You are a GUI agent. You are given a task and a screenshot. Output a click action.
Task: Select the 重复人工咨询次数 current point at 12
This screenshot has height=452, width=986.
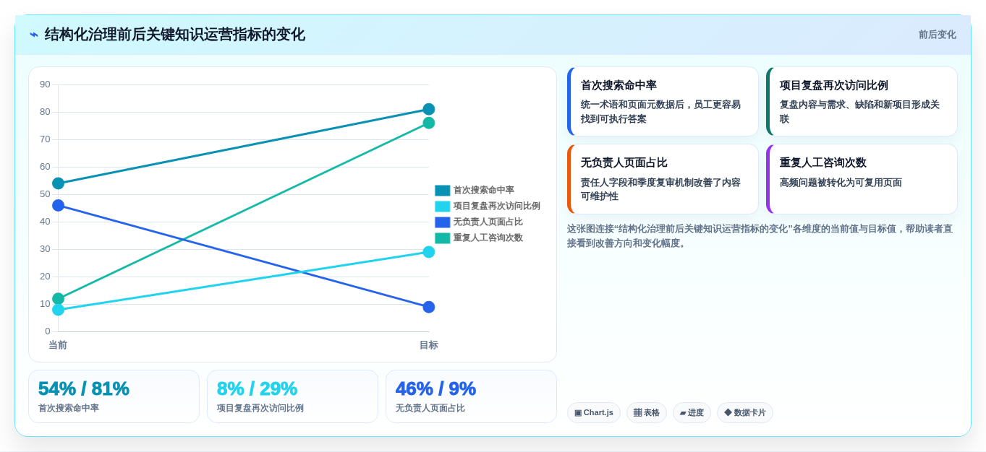[x=58, y=299]
